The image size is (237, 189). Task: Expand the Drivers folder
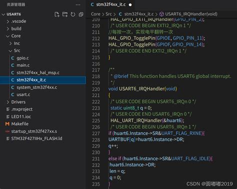8,102
